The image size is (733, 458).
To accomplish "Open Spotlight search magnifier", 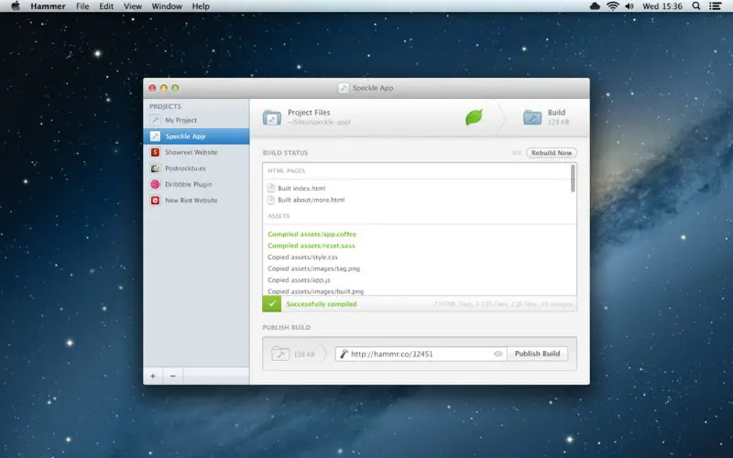I will [x=696, y=6].
